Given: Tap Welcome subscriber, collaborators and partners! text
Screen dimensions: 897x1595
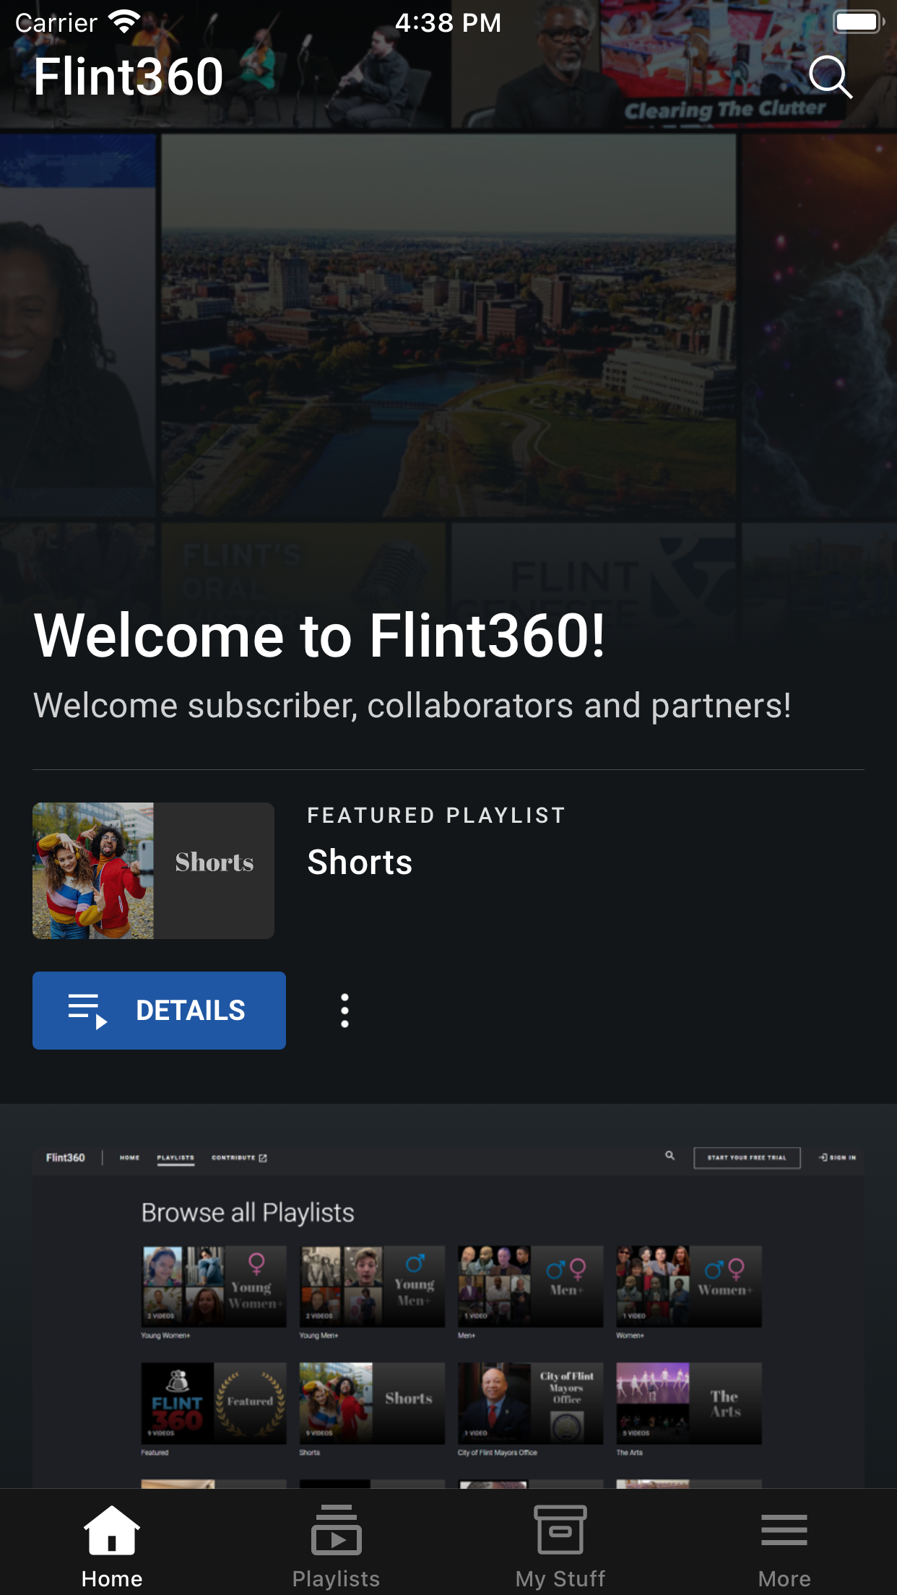Looking at the screenshot, I should point(412,706).
